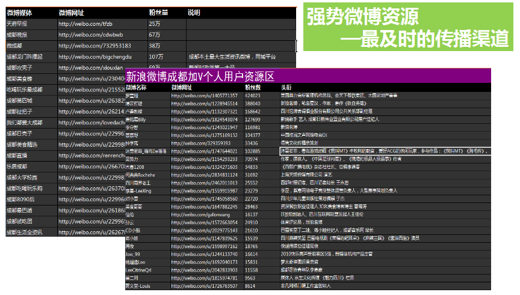Click the 成都最巴适 cell

click(x=31, y=210)
